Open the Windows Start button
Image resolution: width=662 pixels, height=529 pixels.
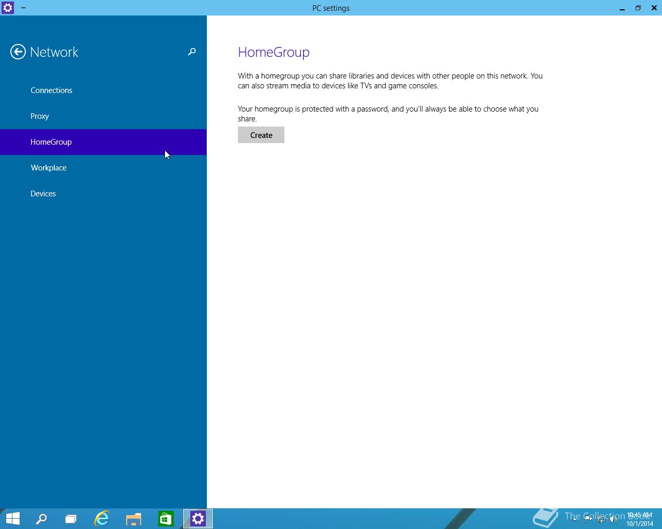point(13,519)
